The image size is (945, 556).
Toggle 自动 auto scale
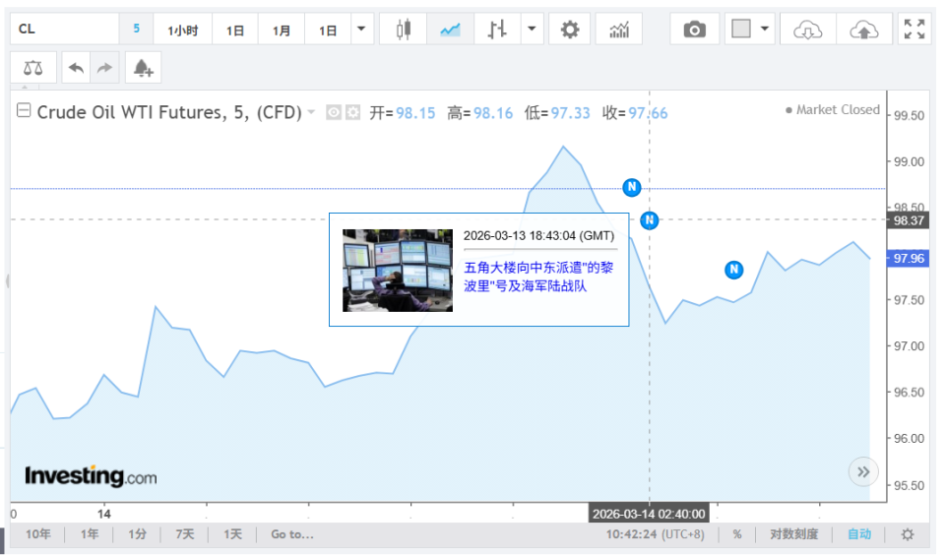pos(858,534)
